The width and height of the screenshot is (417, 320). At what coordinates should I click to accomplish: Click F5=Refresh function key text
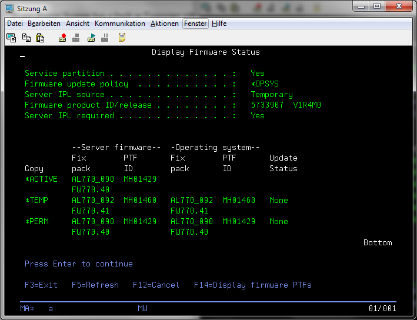pyautogui.click(x=95, y=285)
